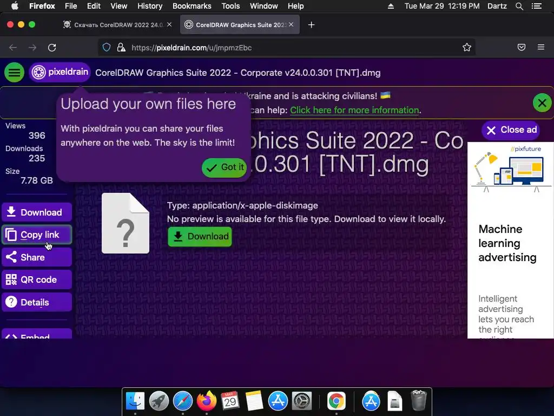Copy the file link via Copy link
This screenshot has width=554, height=416.
click(x=37, y=235)
